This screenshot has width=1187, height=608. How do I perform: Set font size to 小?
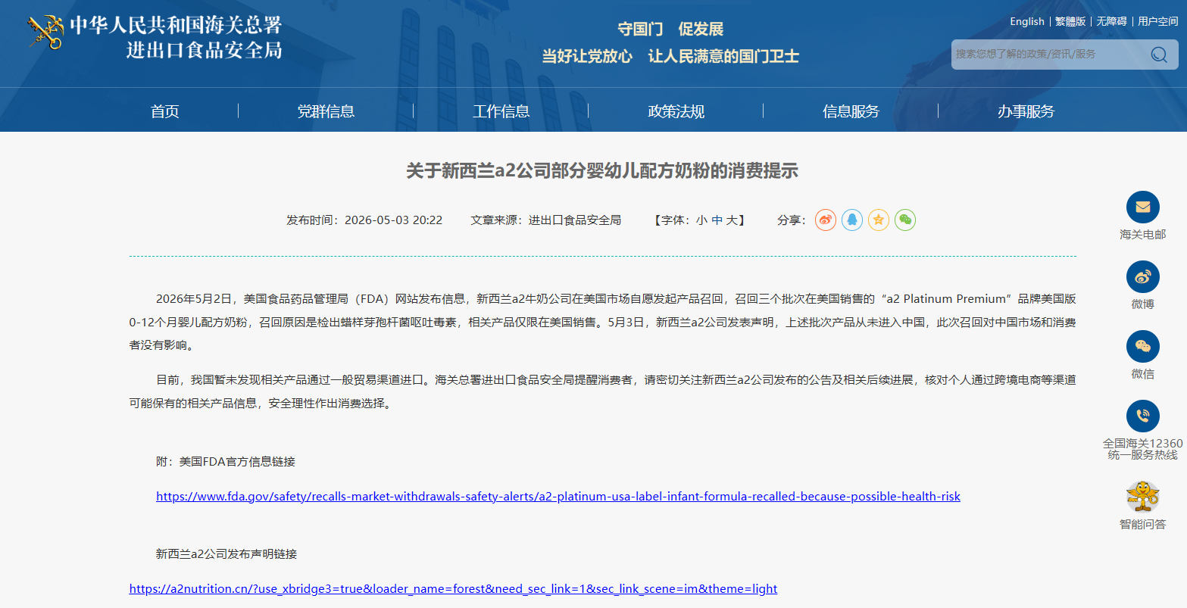(x=701, y=220)
